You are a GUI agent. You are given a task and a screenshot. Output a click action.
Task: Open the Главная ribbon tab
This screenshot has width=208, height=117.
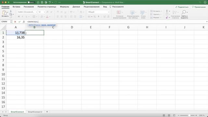pyautogui.click(x=6, y=6)
